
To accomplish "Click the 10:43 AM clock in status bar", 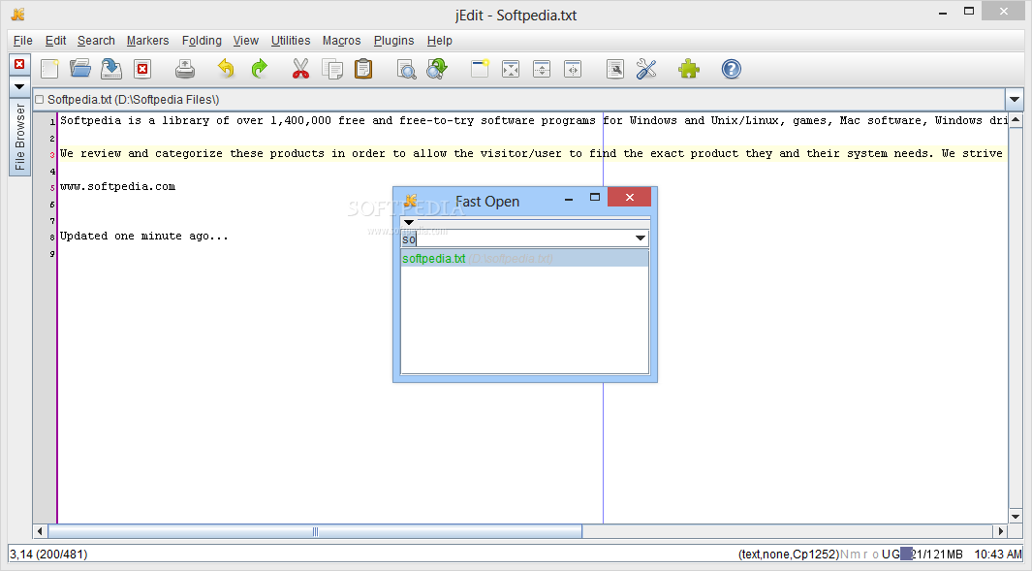I will pos(998,555).
